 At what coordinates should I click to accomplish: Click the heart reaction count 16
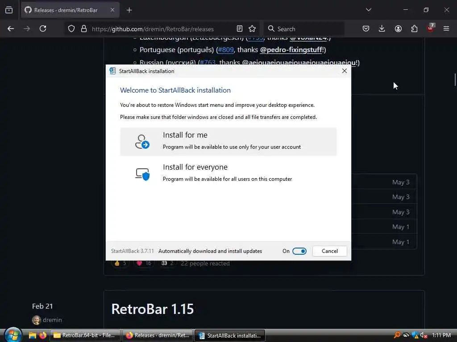click(144, 263)
